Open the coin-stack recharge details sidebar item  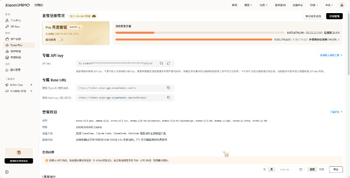[16, 57]
